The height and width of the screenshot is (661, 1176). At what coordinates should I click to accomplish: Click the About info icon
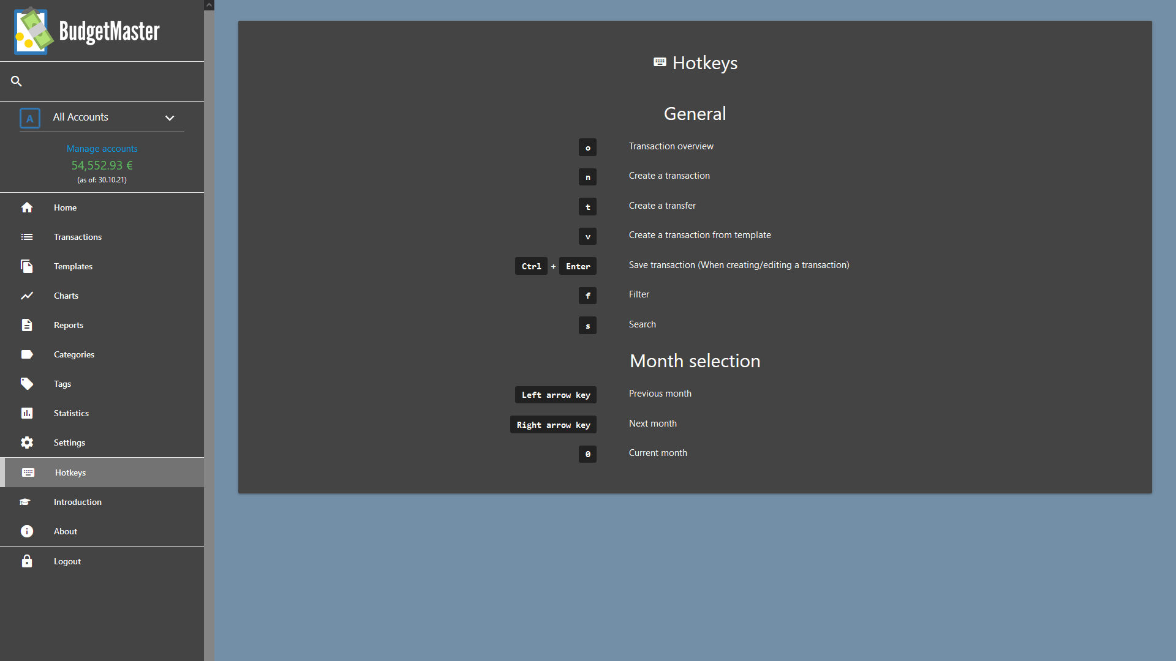click(x=27, y=531)
